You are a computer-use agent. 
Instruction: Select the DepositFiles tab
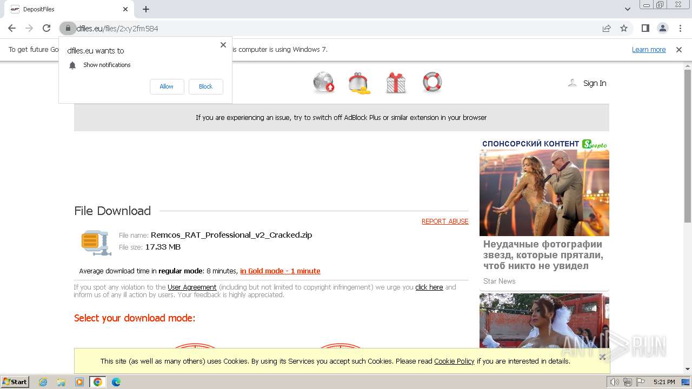coord(69,9)
